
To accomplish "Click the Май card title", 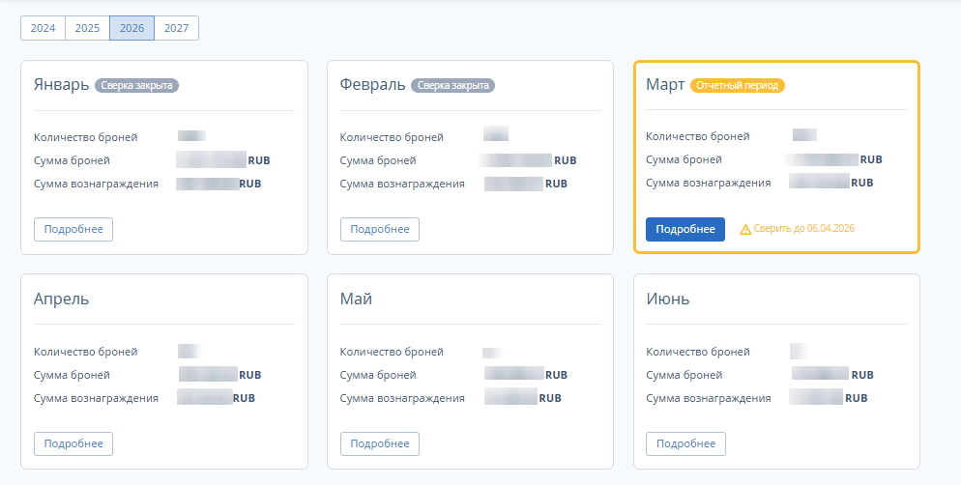I will coord(356,299).
